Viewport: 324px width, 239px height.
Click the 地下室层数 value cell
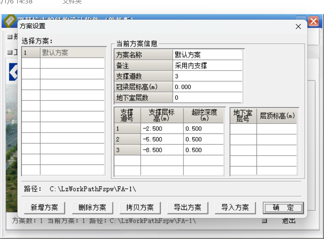(x=208, y=98)
